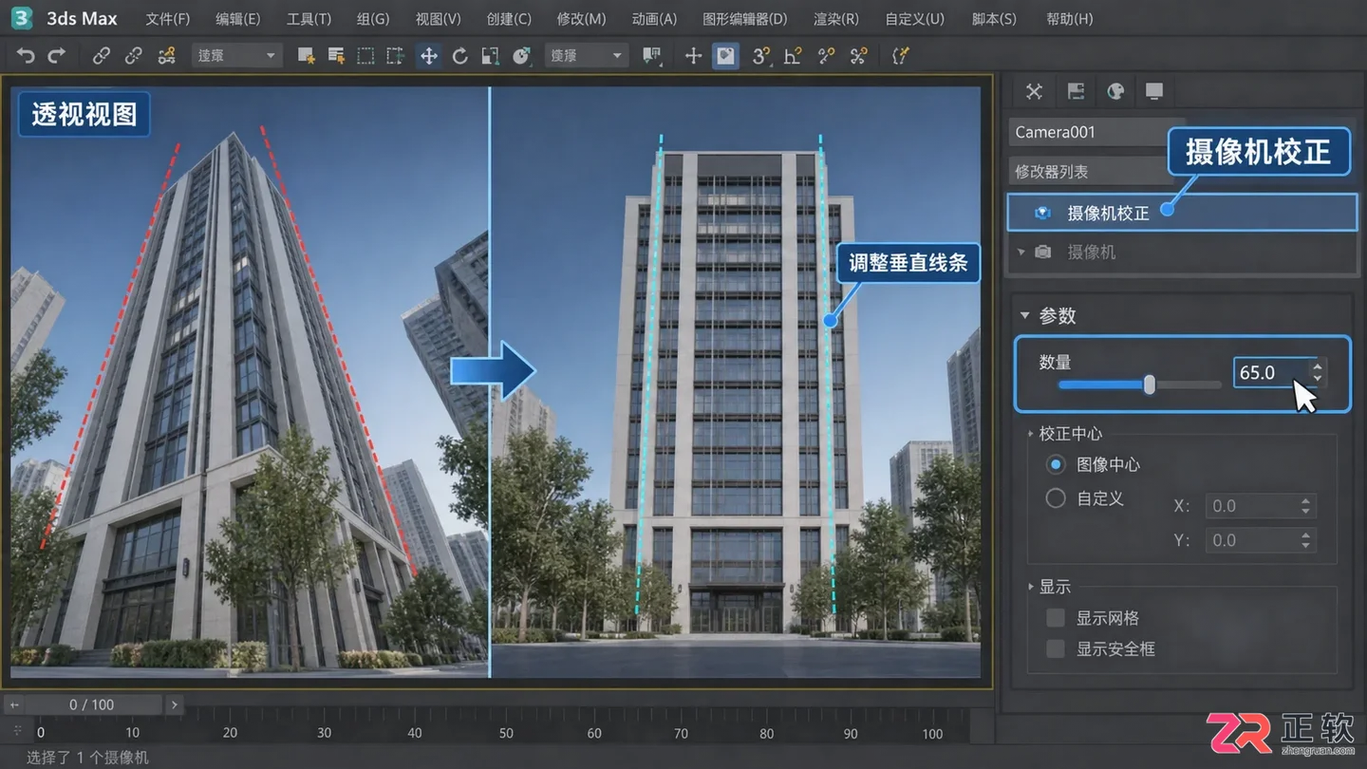Open the selection filter dropdown in toolbar

point(236,56)
